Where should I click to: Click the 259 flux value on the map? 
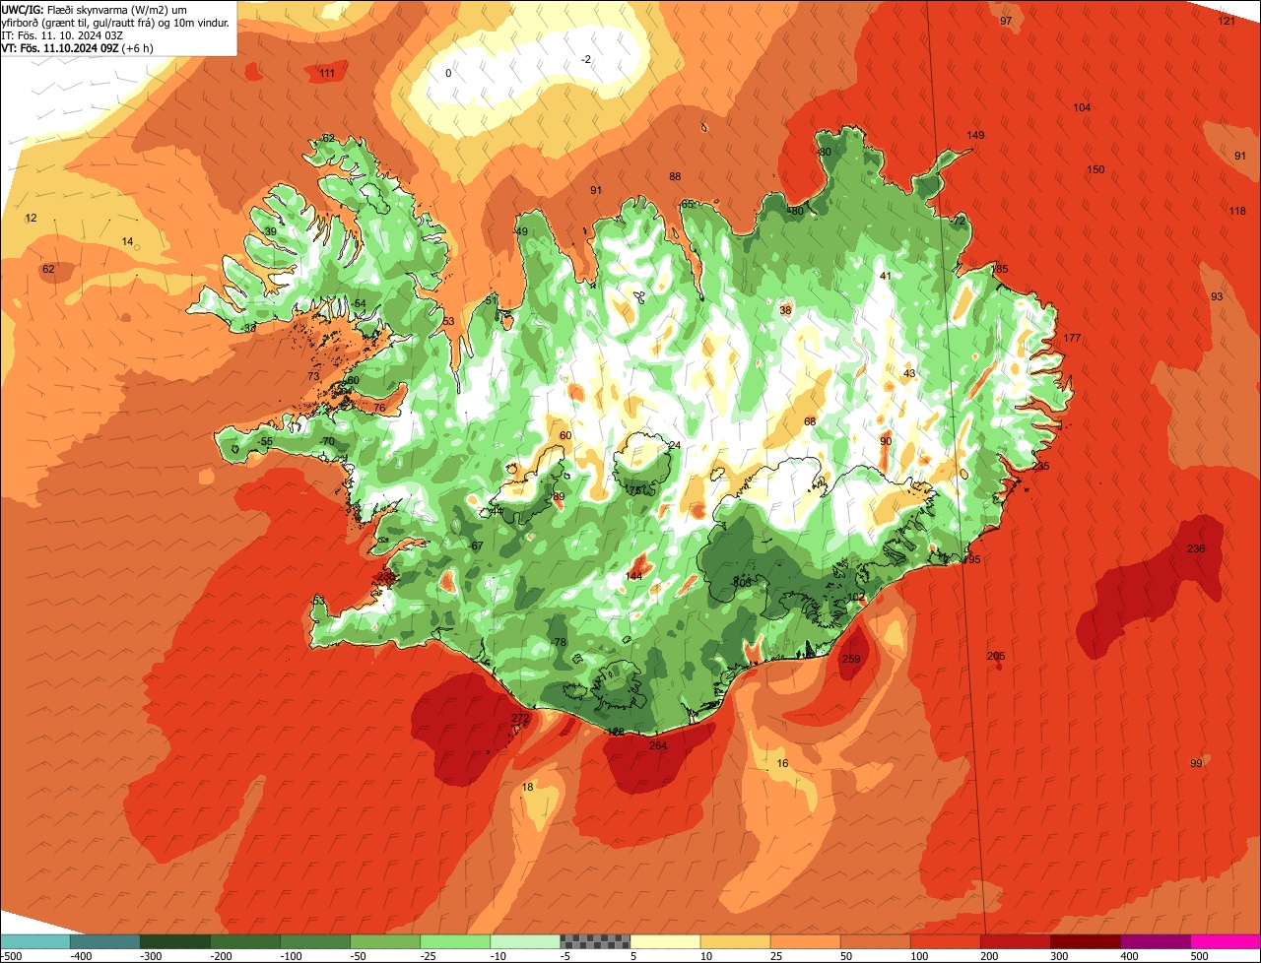pyautogui.click(x=851, y=660)
